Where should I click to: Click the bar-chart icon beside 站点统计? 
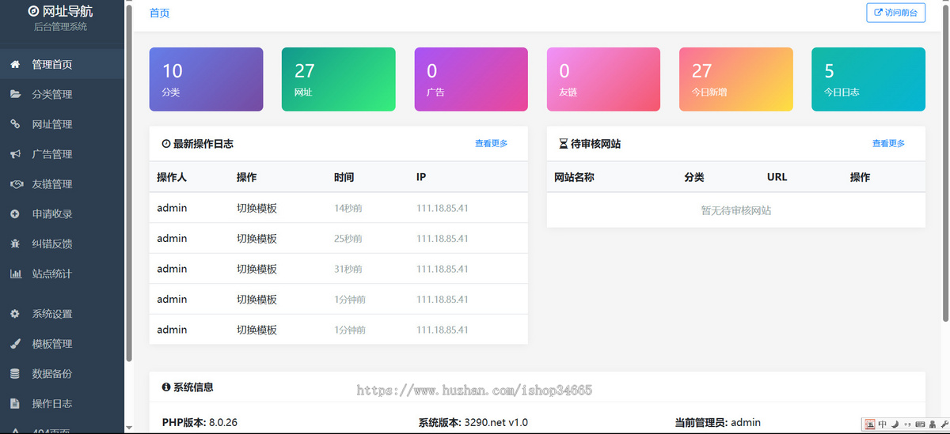click(x=15, y=274)
